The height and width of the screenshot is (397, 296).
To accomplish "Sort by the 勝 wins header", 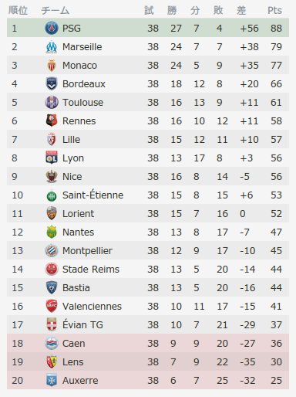I will coord(172,11).
